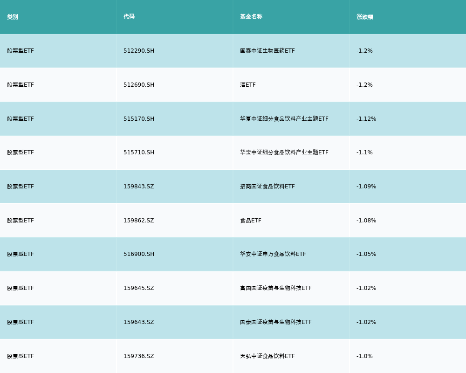The image size is (466, 373).
Task: Click 股票型ETF in the 酒ETF row
Action: coord(21,85)
